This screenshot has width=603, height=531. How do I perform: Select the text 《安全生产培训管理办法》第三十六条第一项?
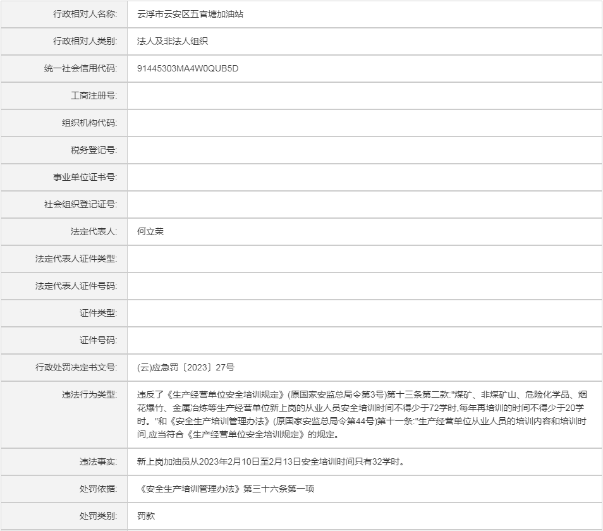coord(226,489)
